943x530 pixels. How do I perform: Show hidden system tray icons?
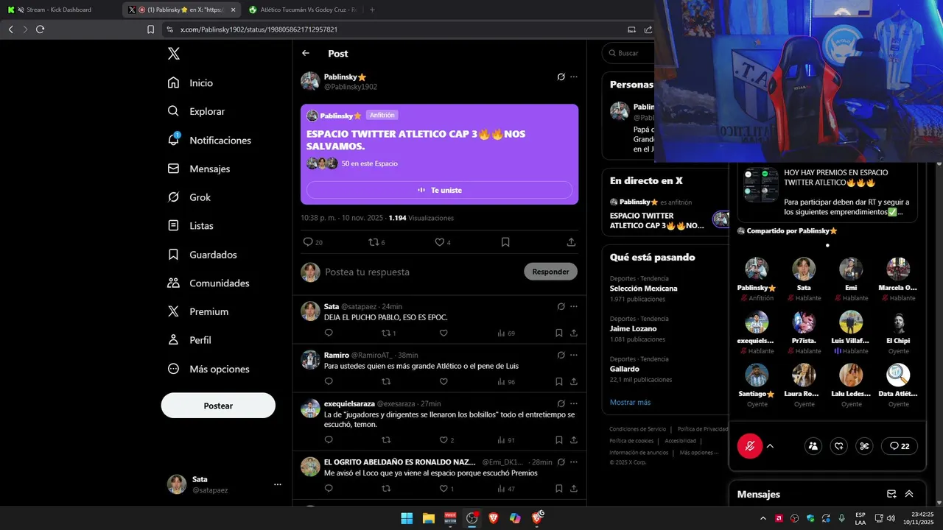pos(763,518)
